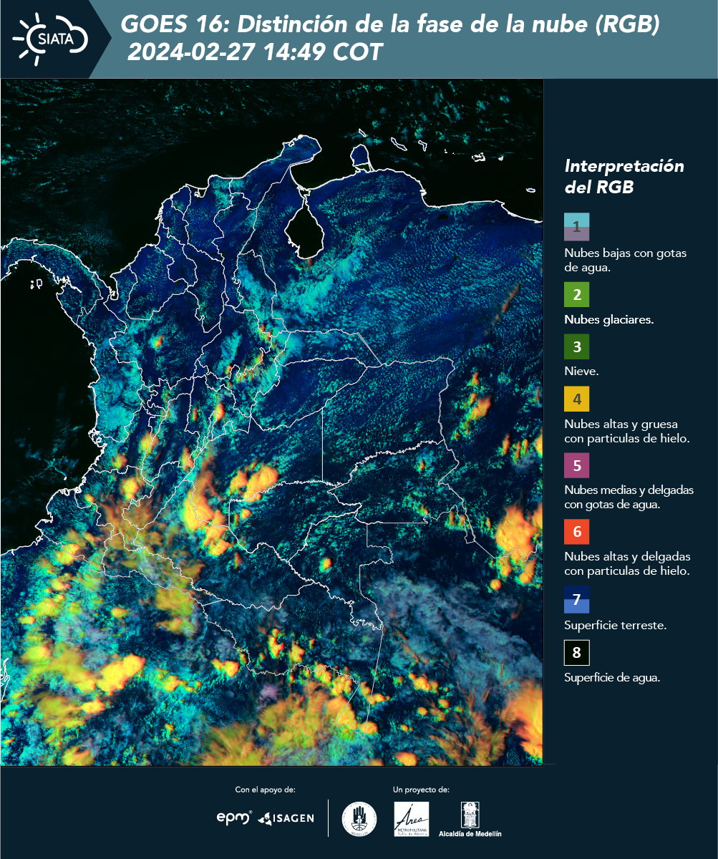The image size is (718, 859).
Task: Select the green legend swatch number 2
Action: click(x=576, y=295)
